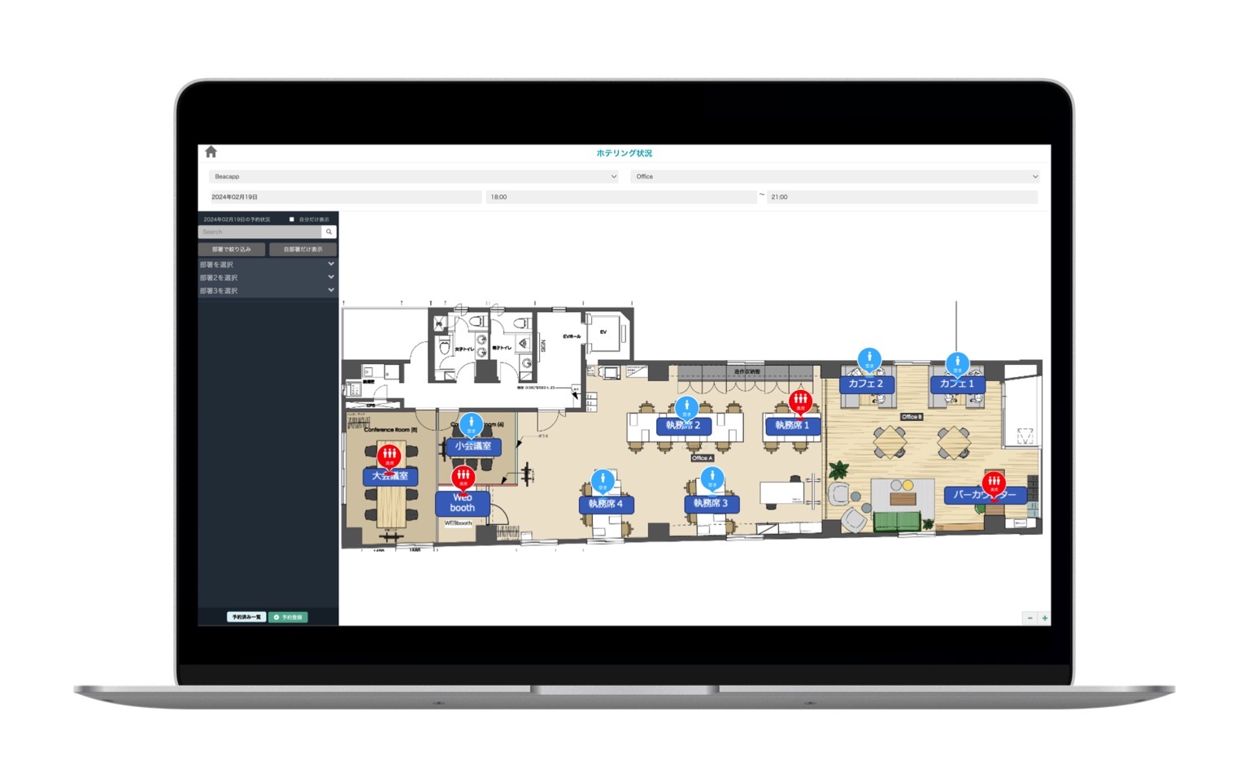Select the red 大会議室 occupied marker
The height and width of the screenshot is (772, 1249).
389,456
